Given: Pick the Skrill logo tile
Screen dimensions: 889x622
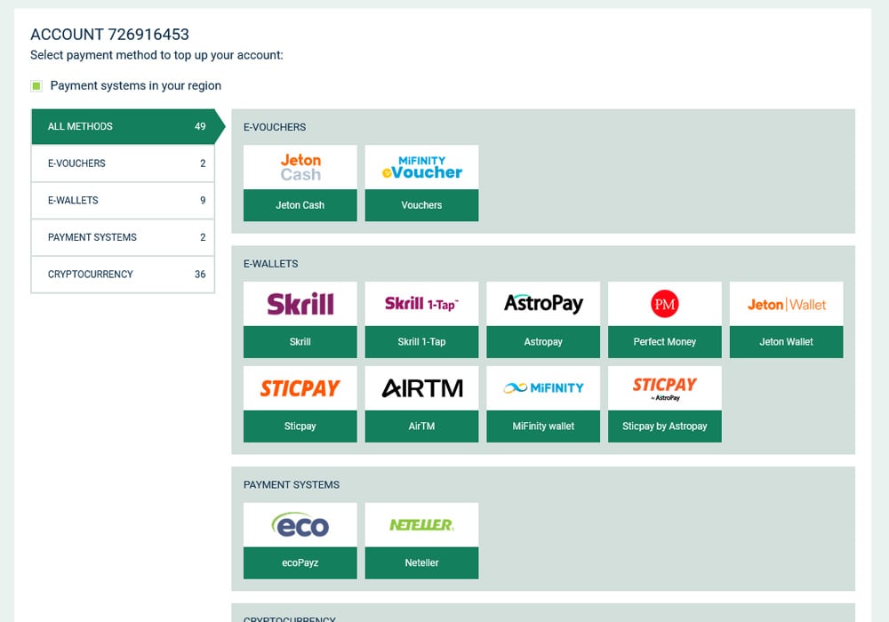Looking at the screenshot, I should click(300, 304).
